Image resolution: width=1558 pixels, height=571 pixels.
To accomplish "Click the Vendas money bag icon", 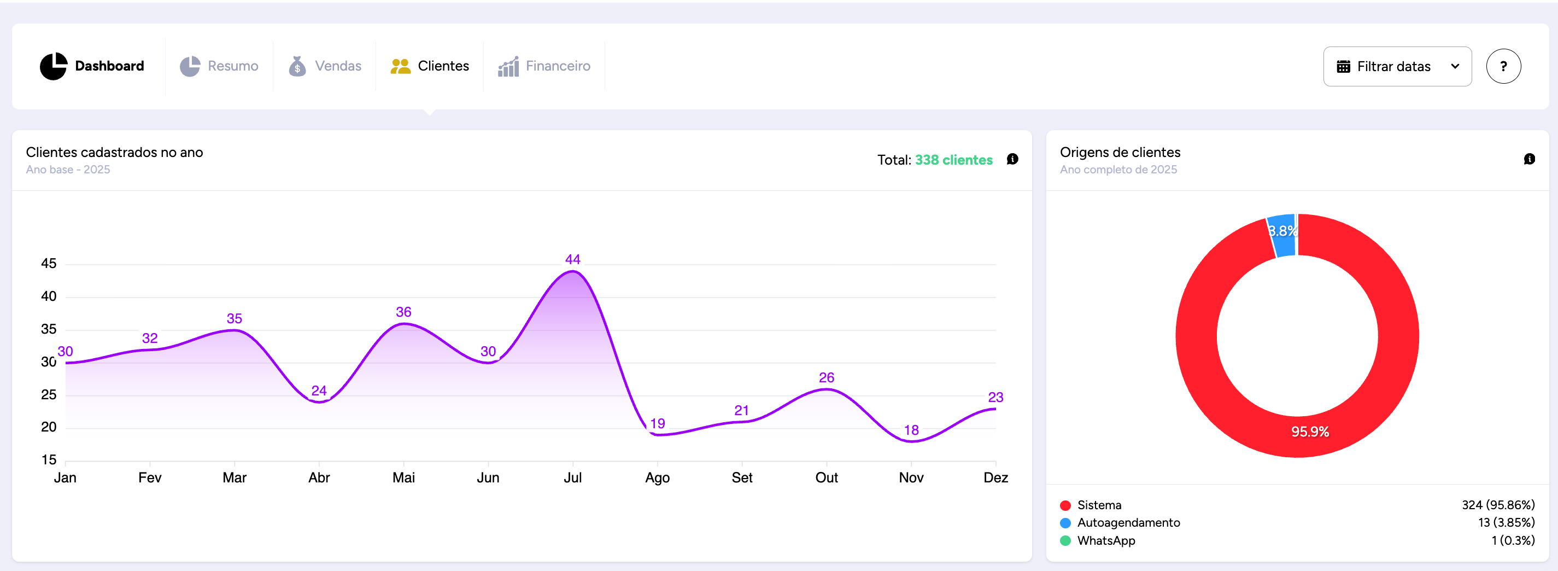I will 297,66.
